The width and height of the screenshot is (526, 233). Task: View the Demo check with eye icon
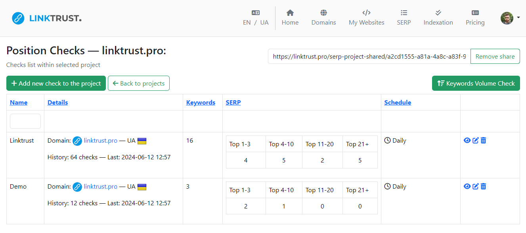(x=467, y=186)
